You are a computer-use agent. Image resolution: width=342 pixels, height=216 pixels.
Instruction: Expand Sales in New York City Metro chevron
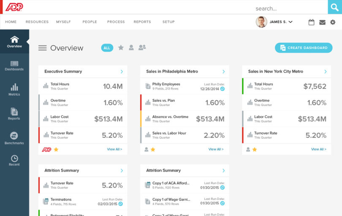[326, 71]
